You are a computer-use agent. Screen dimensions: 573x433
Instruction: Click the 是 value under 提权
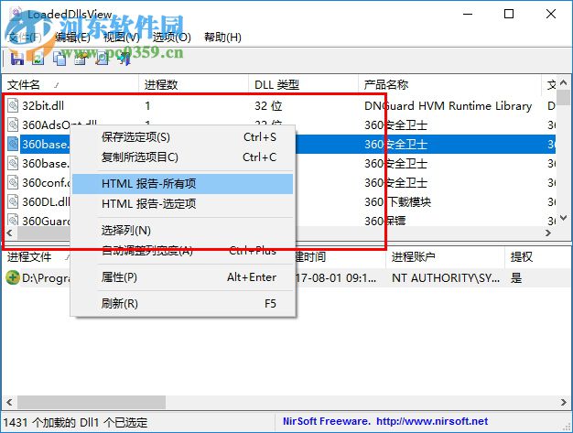(x=516, y=278)
